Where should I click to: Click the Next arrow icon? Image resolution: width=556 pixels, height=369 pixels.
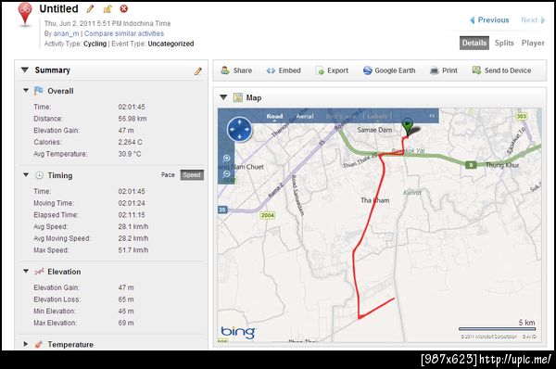[x=542, y=20]
